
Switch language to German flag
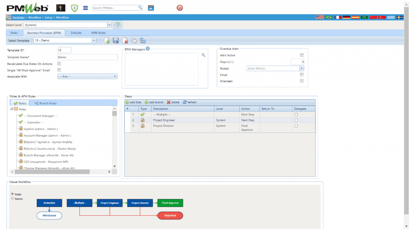(346, 17)
